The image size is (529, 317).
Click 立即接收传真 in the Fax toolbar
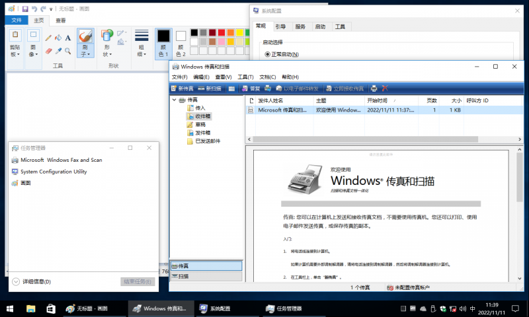point(345,88)
